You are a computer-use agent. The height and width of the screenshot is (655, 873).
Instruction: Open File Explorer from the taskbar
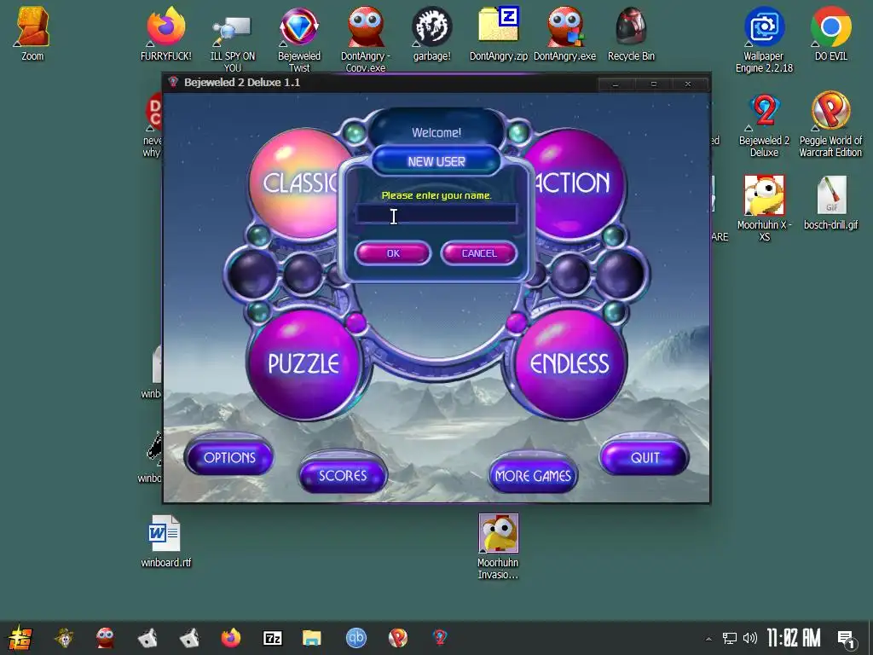(312, 638)
